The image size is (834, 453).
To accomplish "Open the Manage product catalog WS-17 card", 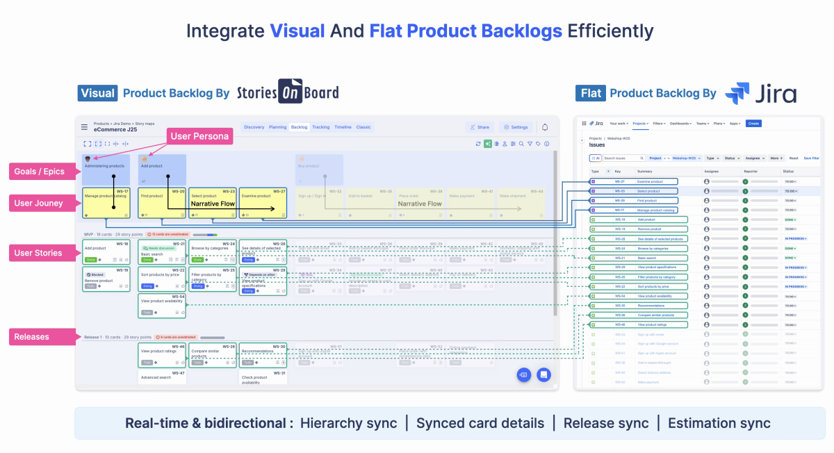I will point(106,204).
